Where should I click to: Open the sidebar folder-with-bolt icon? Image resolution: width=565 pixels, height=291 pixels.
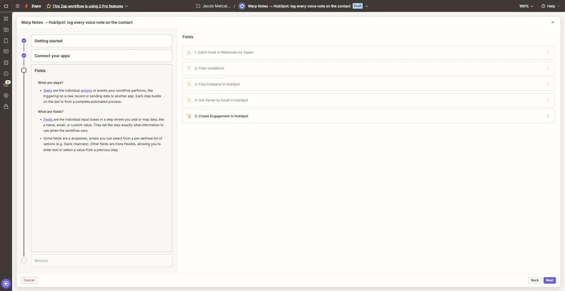point(6,29)
